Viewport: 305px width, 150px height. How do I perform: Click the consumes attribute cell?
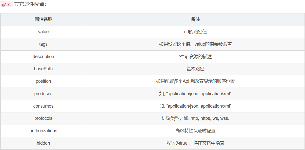pyautogui.click(x=43, y=106)
